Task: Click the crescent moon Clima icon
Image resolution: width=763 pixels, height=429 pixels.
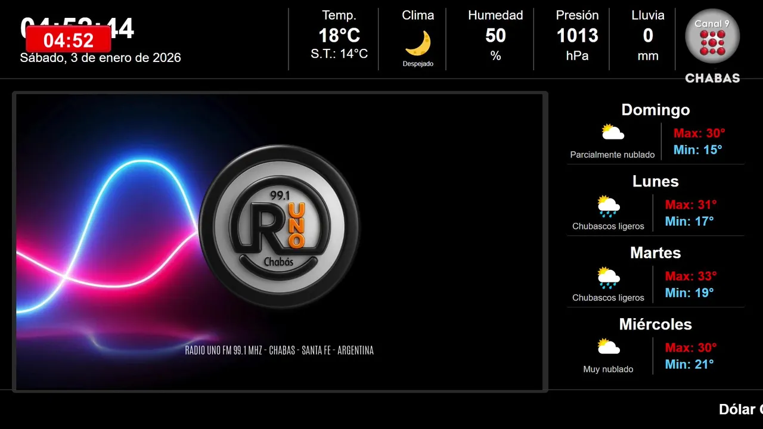Action: [418, 43]
